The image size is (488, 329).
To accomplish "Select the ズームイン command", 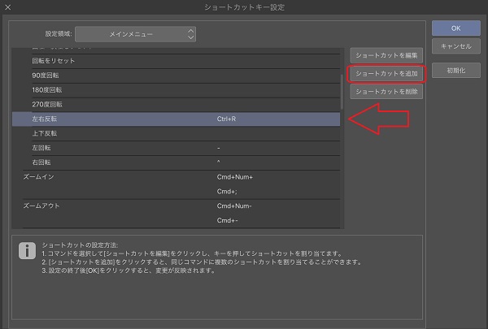I will pos(38,177).
